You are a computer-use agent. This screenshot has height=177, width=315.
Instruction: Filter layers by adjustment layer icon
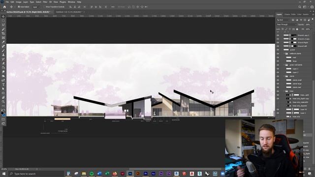(x=297, y=20)
